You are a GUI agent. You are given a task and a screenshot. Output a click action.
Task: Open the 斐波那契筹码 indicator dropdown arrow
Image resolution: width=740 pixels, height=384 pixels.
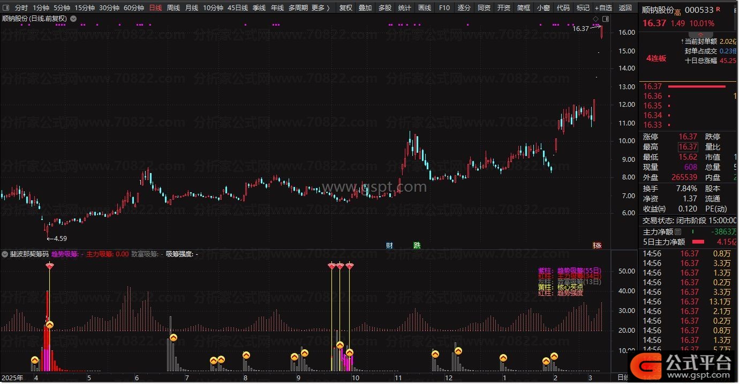5,254
